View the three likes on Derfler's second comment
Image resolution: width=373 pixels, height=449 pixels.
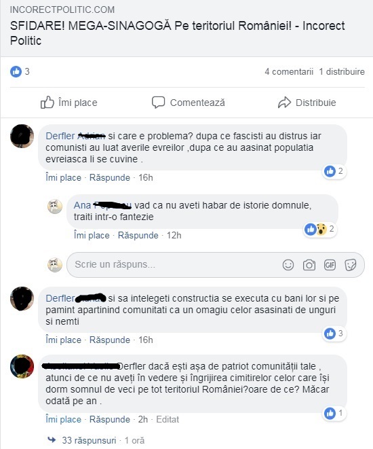[334, 334]
